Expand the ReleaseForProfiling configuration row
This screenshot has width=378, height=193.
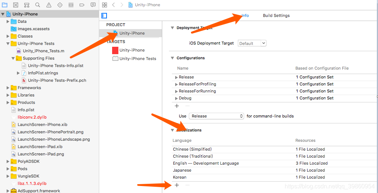point(177,84)
